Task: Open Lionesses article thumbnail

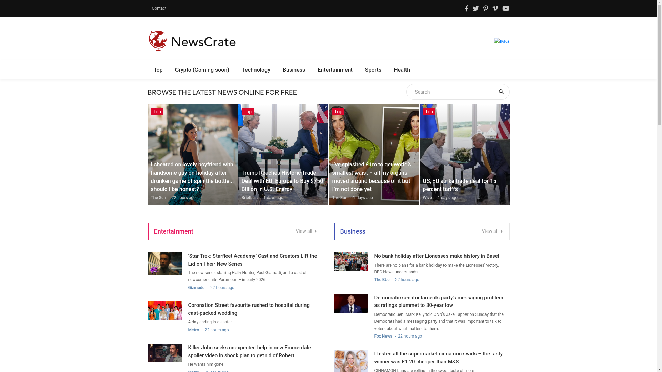Action: point(351,262)
